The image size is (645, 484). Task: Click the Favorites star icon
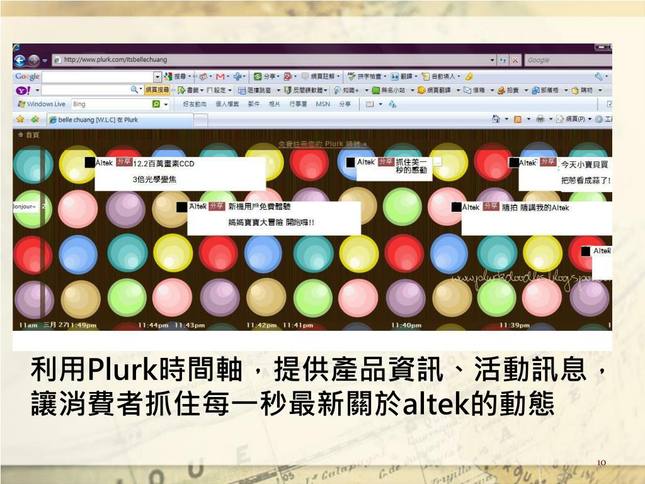click(x=20, y=119)
